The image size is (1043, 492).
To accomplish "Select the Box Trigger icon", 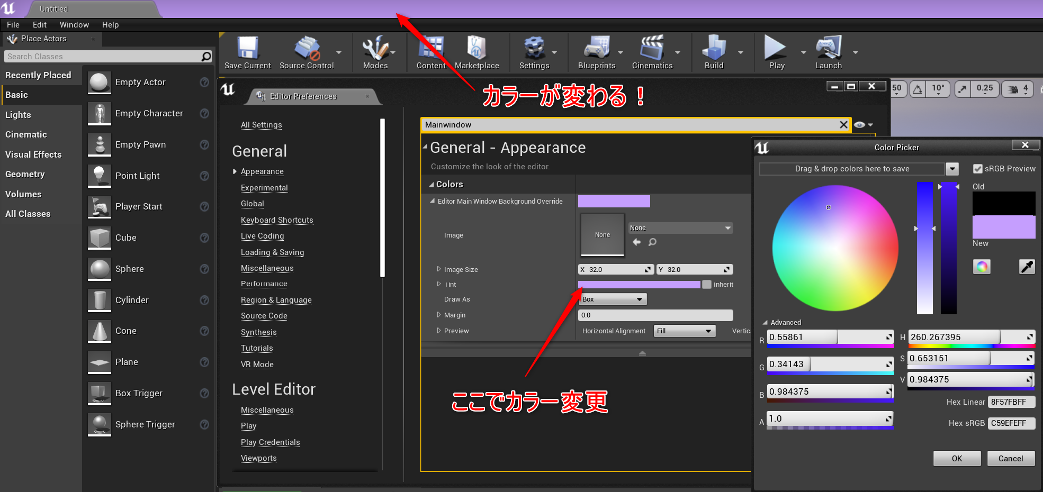I will point(100,394).
